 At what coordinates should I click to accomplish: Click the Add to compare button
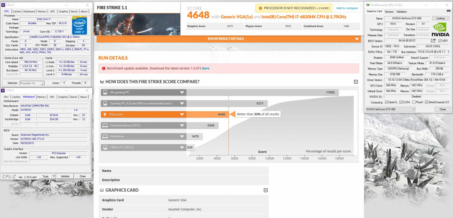pos(347,8)
